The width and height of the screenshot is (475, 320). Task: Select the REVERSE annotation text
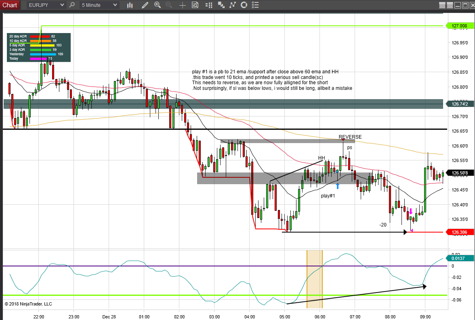[350, 137]
